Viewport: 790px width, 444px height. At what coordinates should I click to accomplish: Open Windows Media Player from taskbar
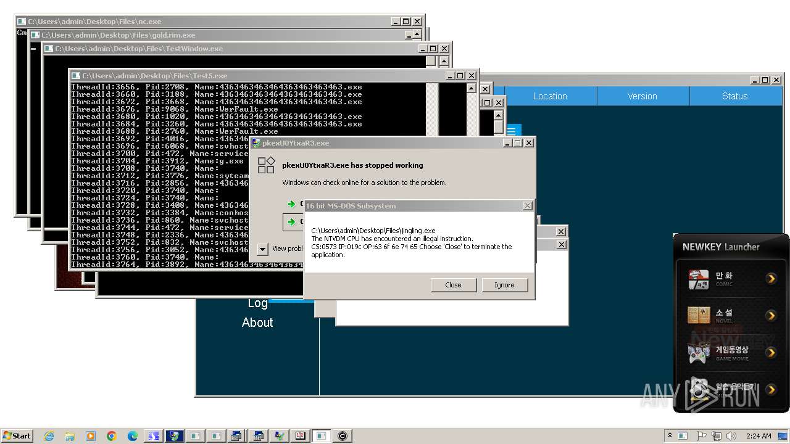[91, 436]
